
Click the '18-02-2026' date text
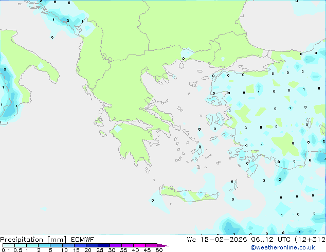(x=224, y=240)
